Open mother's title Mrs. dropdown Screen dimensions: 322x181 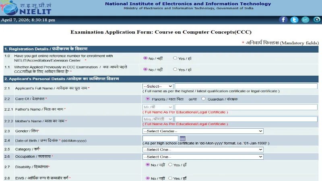(x=158, y=119)
